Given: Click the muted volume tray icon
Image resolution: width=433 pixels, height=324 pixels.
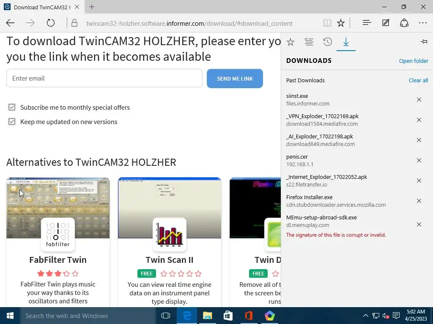Looking at the screenshot, I should (386, 316).
